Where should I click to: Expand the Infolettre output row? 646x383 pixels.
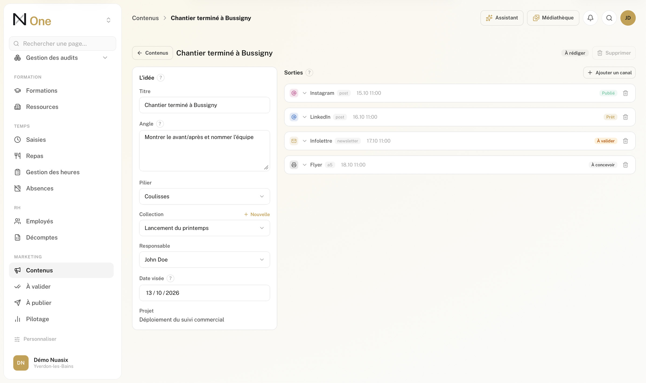tap(304, 141)
